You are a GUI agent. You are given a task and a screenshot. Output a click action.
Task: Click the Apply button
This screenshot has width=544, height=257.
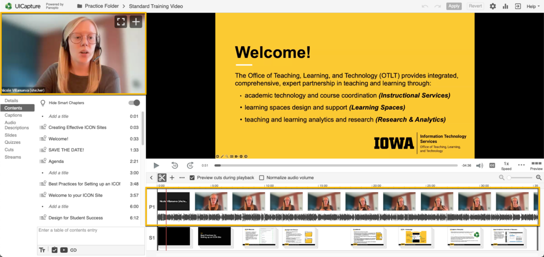(x=454, y=6)
